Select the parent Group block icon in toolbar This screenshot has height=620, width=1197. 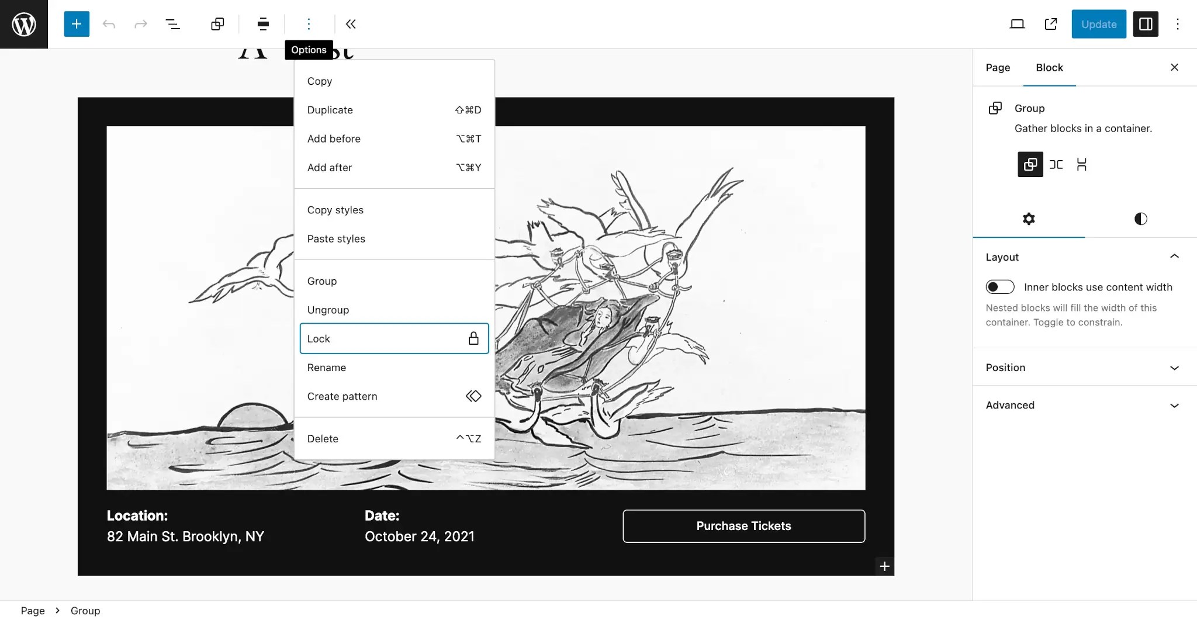point(217,24)
